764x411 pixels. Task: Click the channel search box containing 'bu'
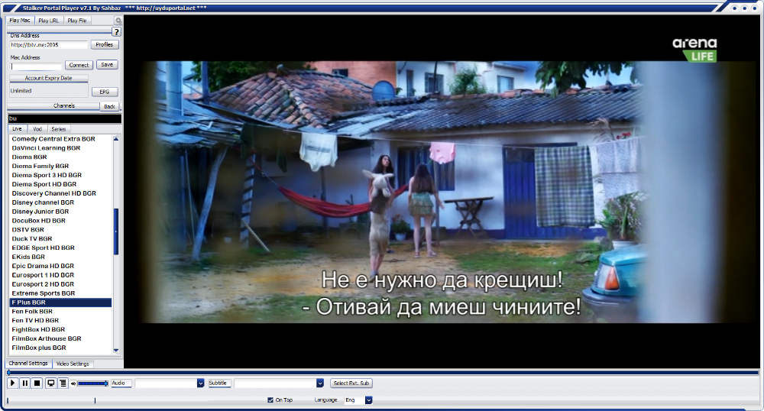(x=64, y=118)
